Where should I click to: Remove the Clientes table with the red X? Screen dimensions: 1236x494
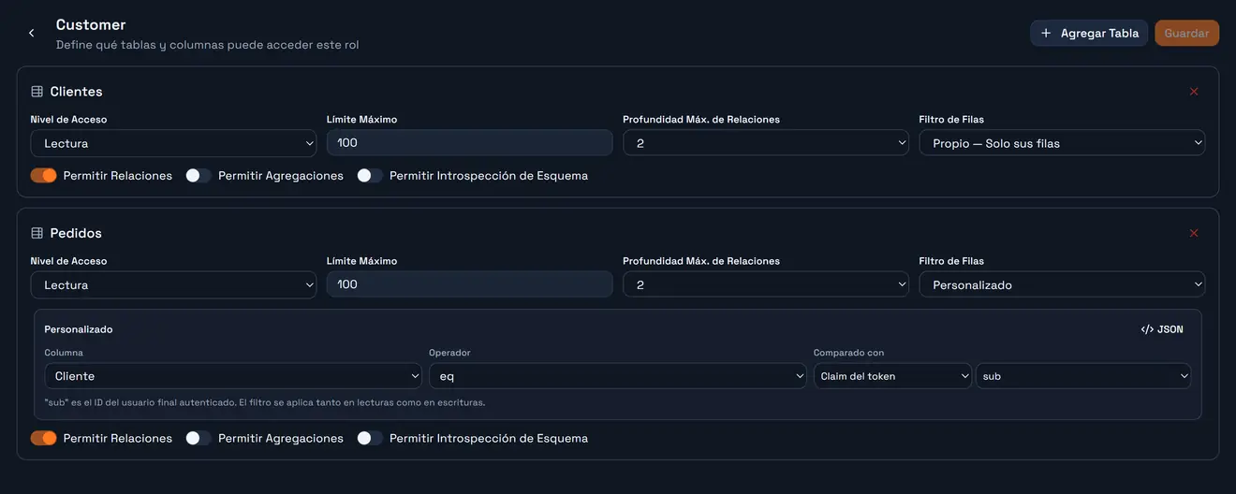click(x=1194, y=92)
